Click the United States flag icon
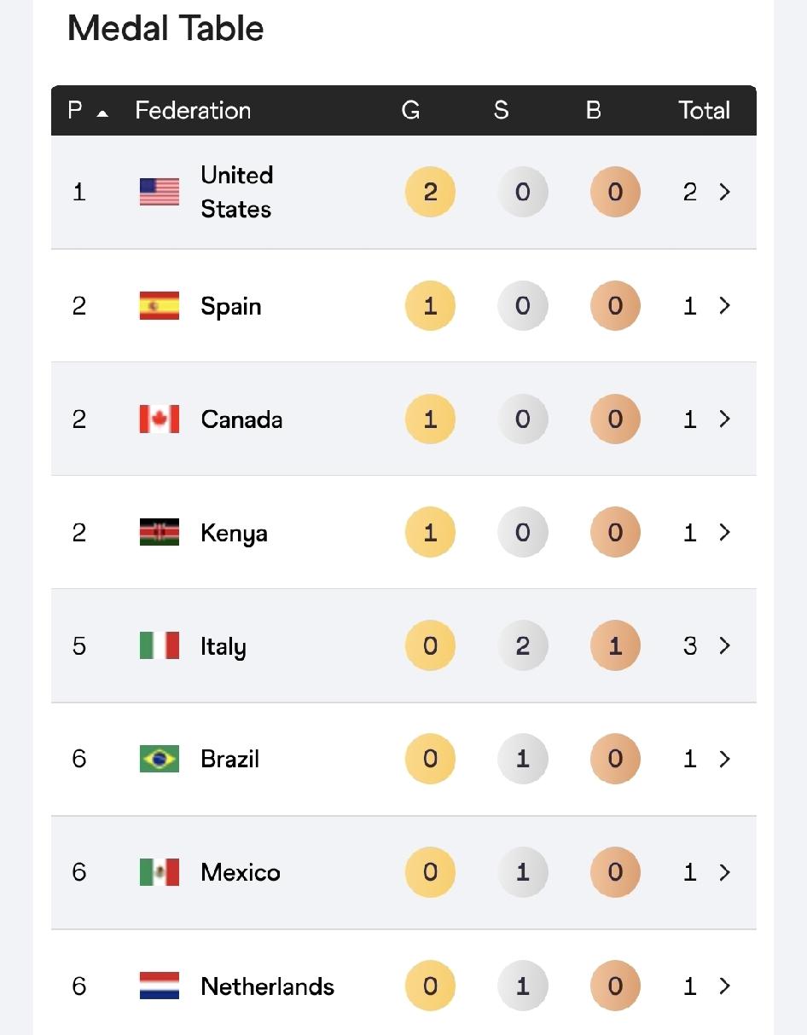This screenshot has height=1035, width=807. pyautogui.click(x=160, y=192)
